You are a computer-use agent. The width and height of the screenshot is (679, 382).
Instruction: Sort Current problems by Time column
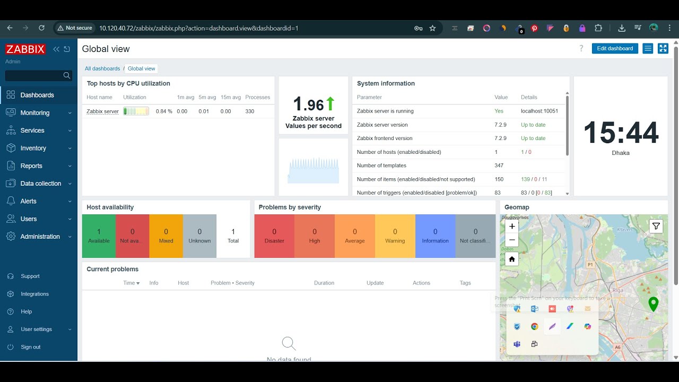tap(131, 283)
